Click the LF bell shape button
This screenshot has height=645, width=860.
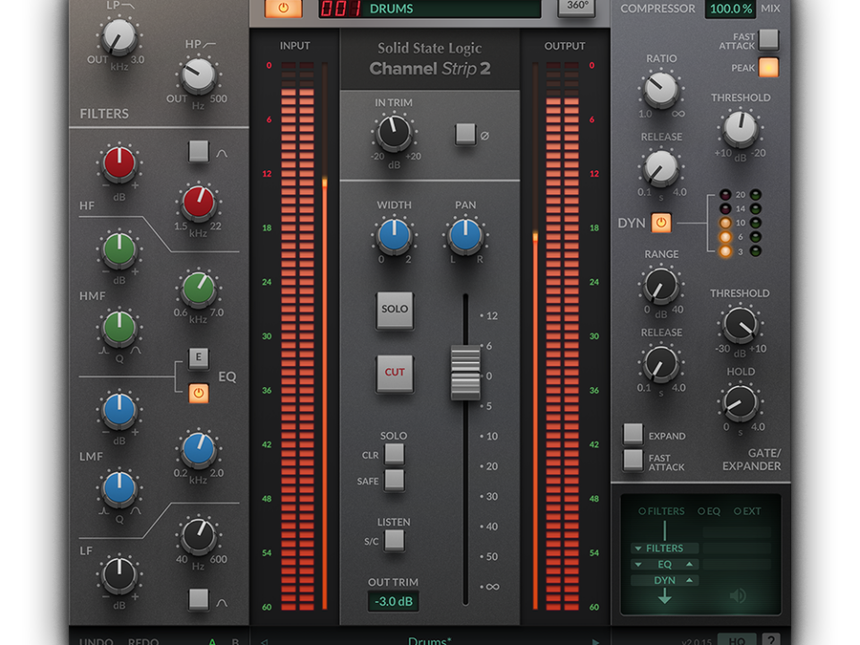199,598
